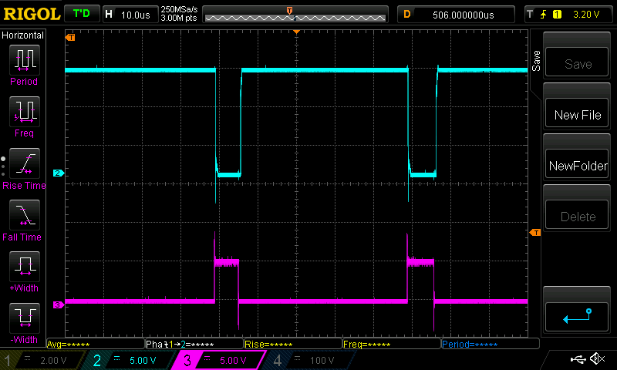617x370 pixels.
Task: Click the USB status icon
Action: click(x=577, y=359)
